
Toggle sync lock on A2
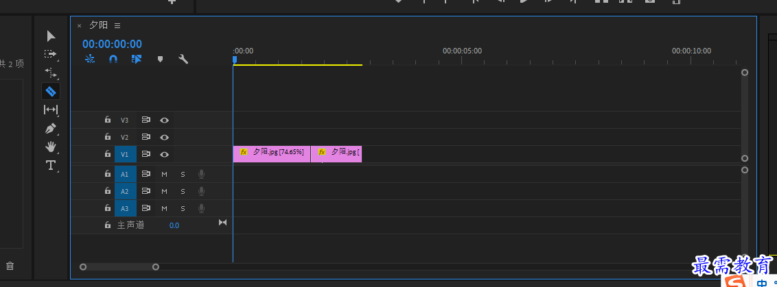146,191
